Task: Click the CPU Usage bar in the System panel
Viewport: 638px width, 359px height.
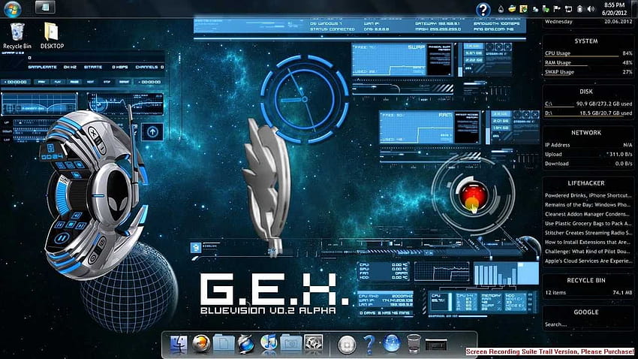Action: point(588,53)
